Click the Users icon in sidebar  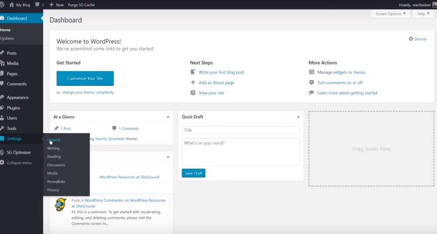pos(2,118)
